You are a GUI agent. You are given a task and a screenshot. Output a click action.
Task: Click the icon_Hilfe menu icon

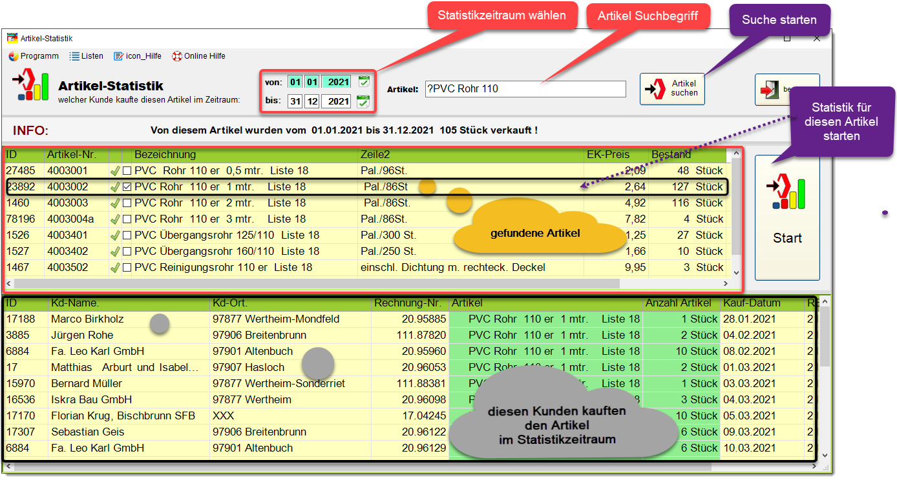[x=118, y=56]
